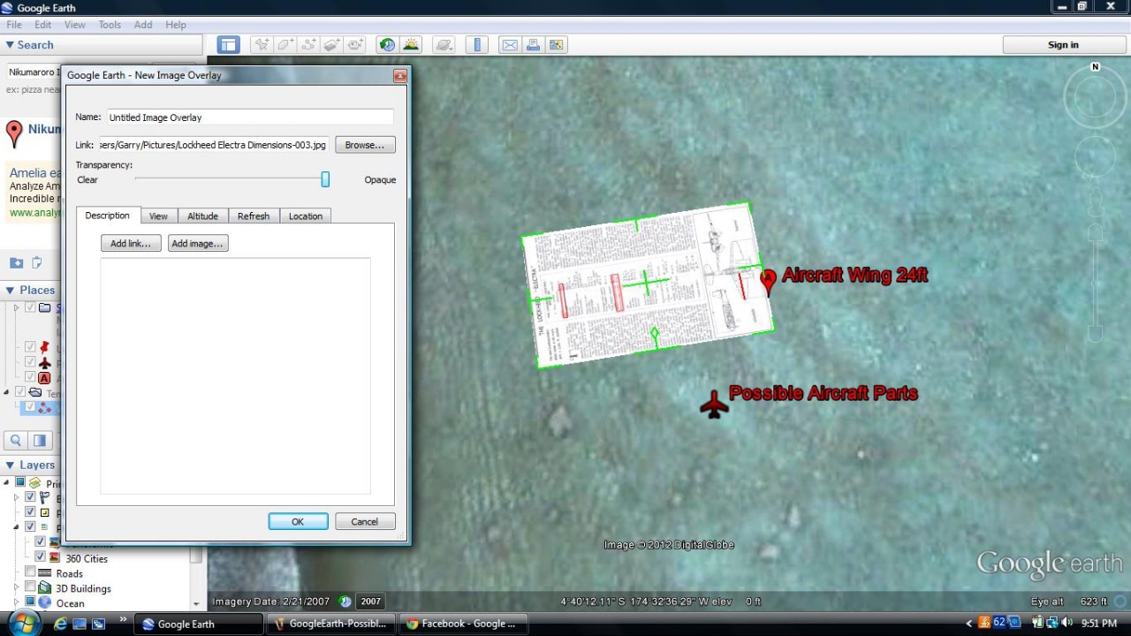Click the N north indicator on compass
The height and width of the screenshot is (636, 1131).
(x=1096, y=67)
